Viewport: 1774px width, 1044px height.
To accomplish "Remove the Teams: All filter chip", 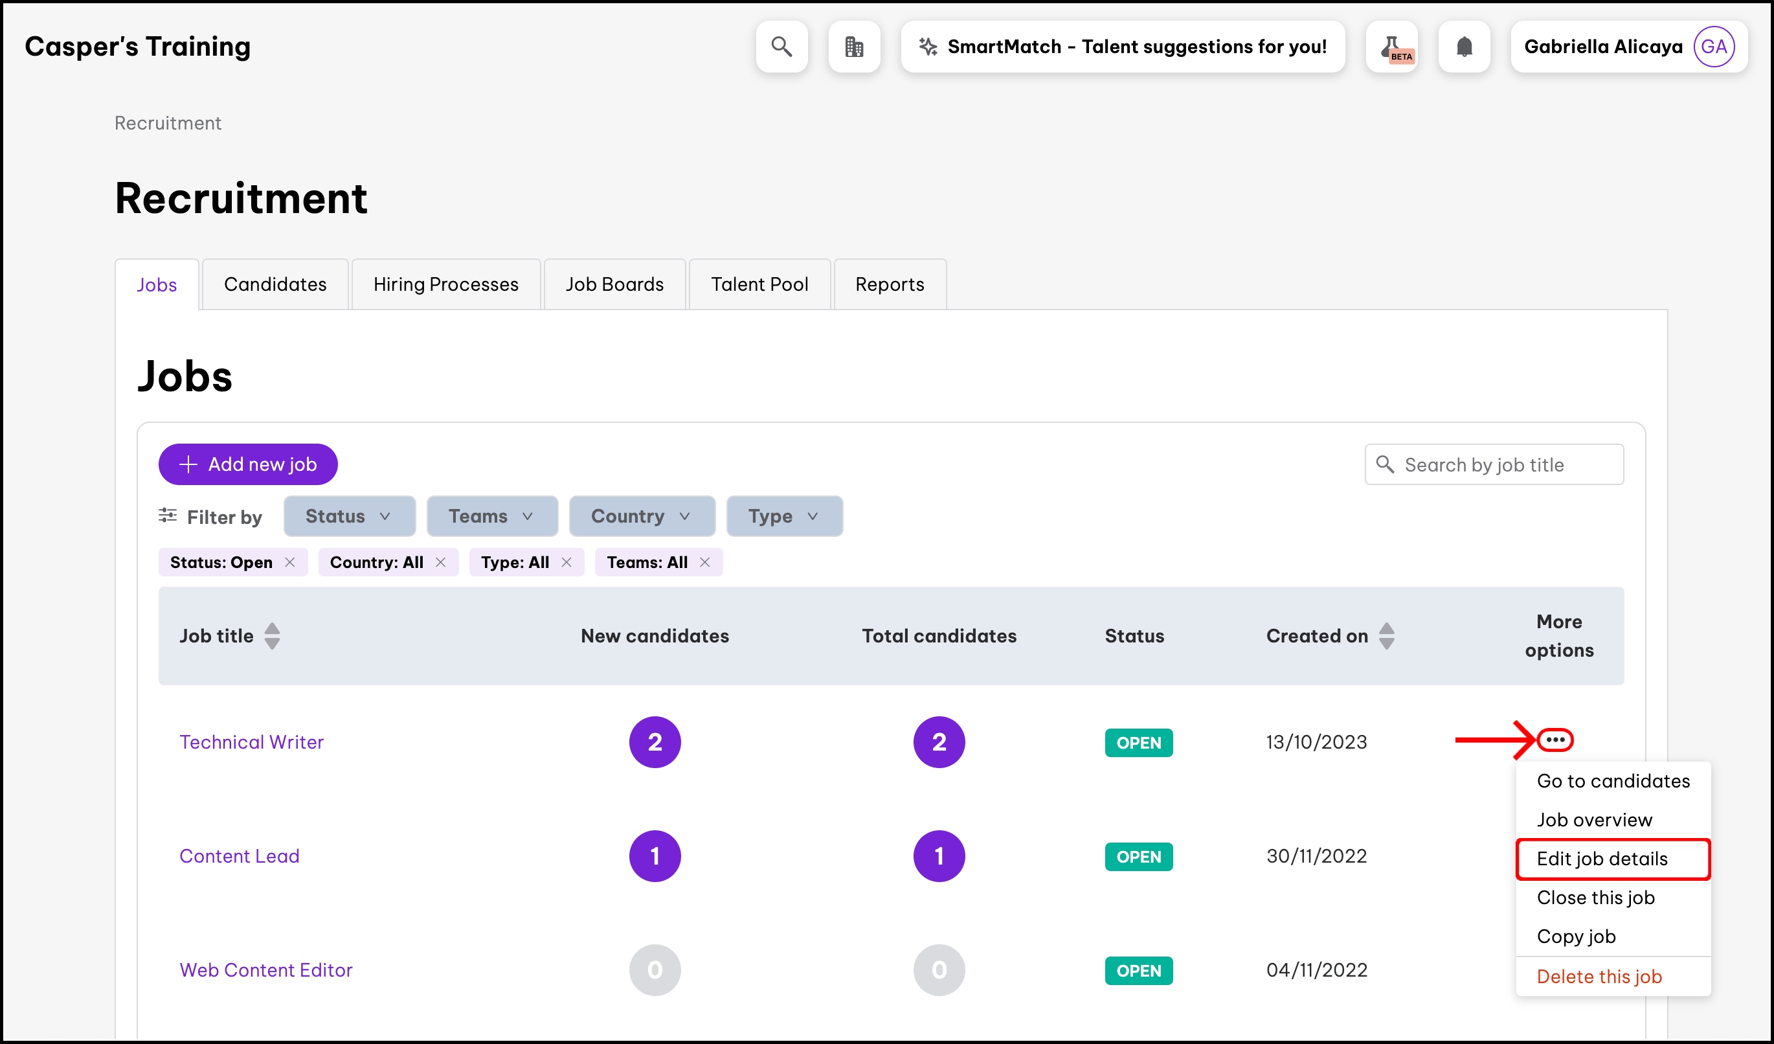I will 704,562.
